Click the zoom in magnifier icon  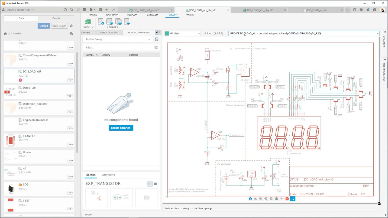pos(261,199)
